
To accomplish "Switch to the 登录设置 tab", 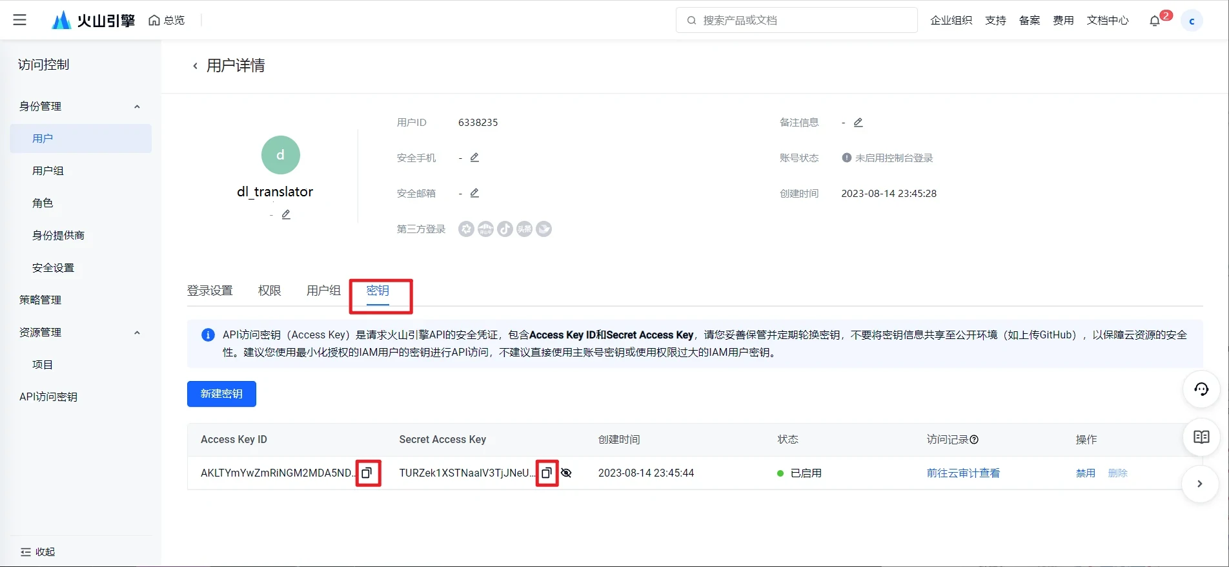I will [210, 291].
